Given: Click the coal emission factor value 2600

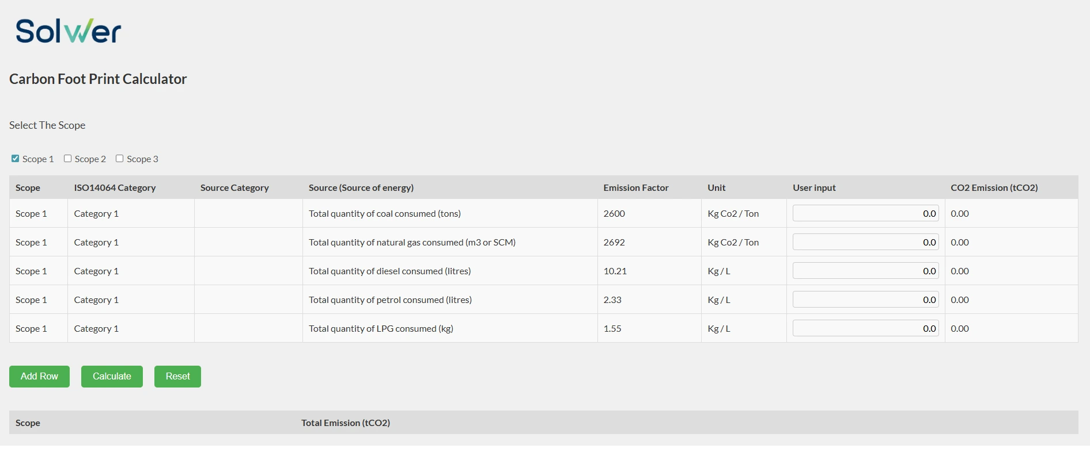Looking at the screenshot, I should pos(614,214).
